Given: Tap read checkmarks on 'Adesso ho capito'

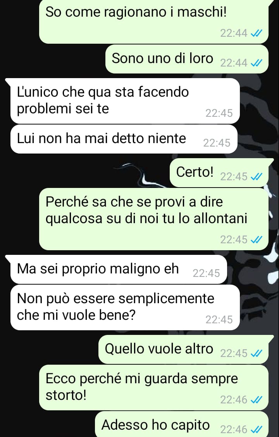Looking at the screenshot, I should click(257, 430).
